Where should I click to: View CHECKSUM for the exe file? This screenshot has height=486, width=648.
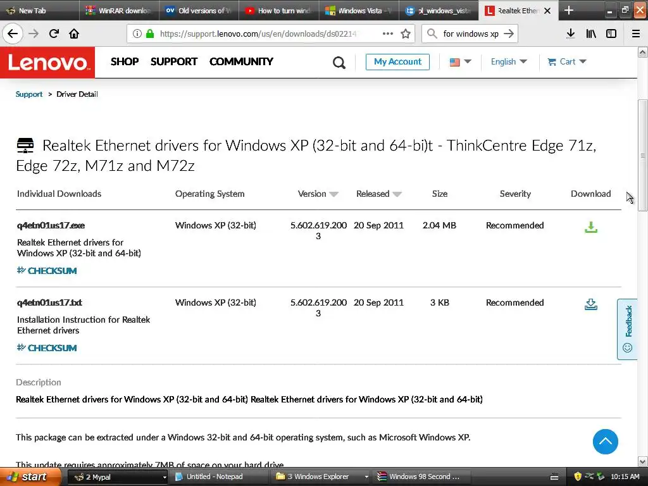[x=47, y=271]
